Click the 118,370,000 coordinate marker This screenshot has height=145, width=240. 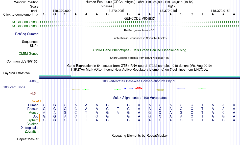[62, 11]
